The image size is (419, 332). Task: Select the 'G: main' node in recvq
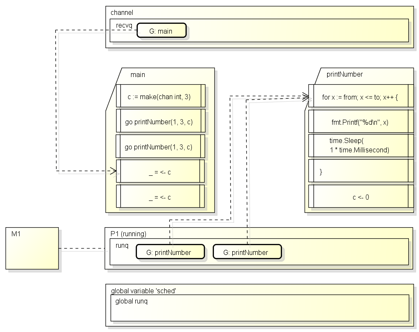coord(161,31)
